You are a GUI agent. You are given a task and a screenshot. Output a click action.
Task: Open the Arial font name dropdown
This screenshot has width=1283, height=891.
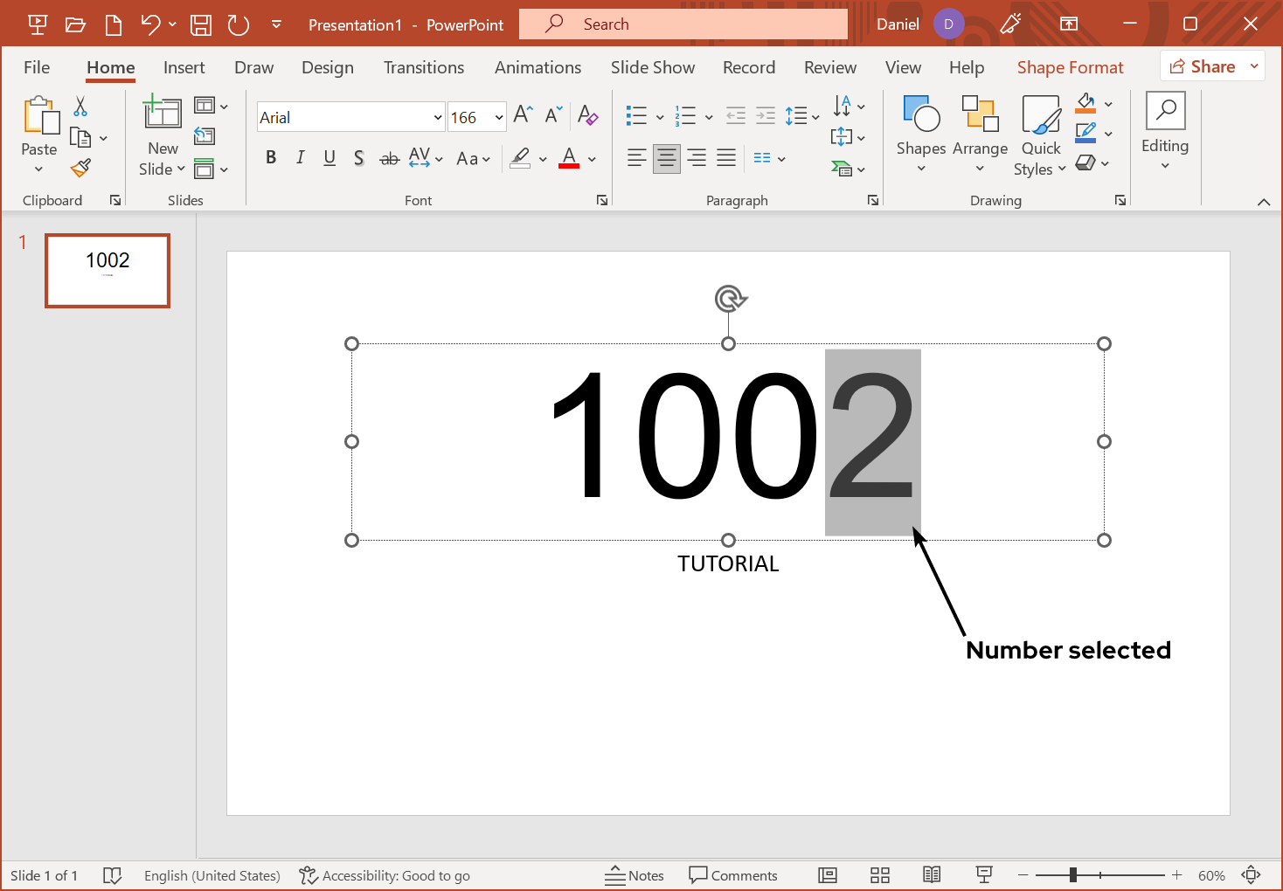(x=438, y=117)
